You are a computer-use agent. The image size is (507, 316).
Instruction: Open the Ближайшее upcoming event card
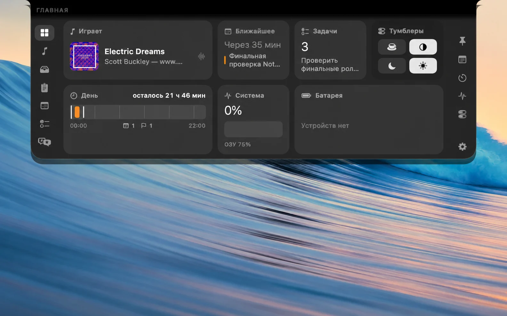tap(253, 50)
